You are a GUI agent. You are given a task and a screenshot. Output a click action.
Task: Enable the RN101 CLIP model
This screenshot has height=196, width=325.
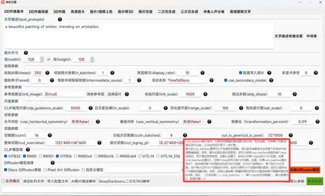(40, 156)
